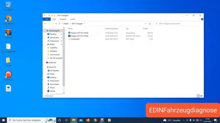Image resolution: width=220 pixels, height=123 pixels.
Task: Select Schnellzugriff in navigation pane
Action: pos(53,31)
